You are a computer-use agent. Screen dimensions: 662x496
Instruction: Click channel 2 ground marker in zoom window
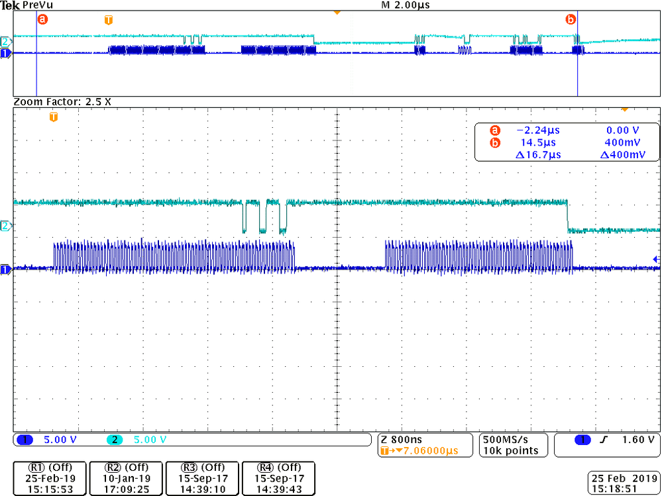click(5, 226)
